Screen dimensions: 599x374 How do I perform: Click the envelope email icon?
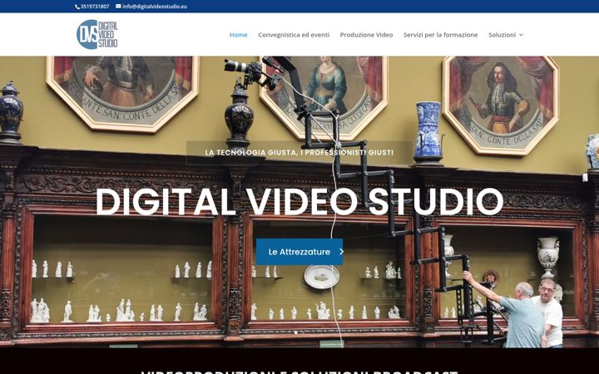[x=118, y=6]
